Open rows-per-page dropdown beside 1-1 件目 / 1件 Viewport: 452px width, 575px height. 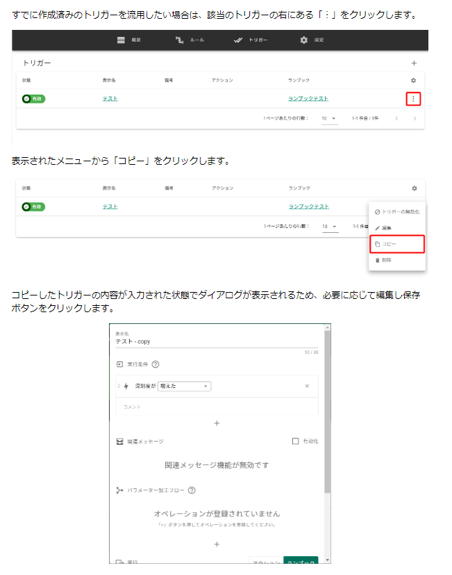328,118
